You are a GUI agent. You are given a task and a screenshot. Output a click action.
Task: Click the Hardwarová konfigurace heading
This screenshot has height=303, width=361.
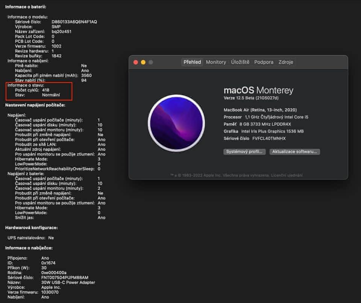point(32,228)
